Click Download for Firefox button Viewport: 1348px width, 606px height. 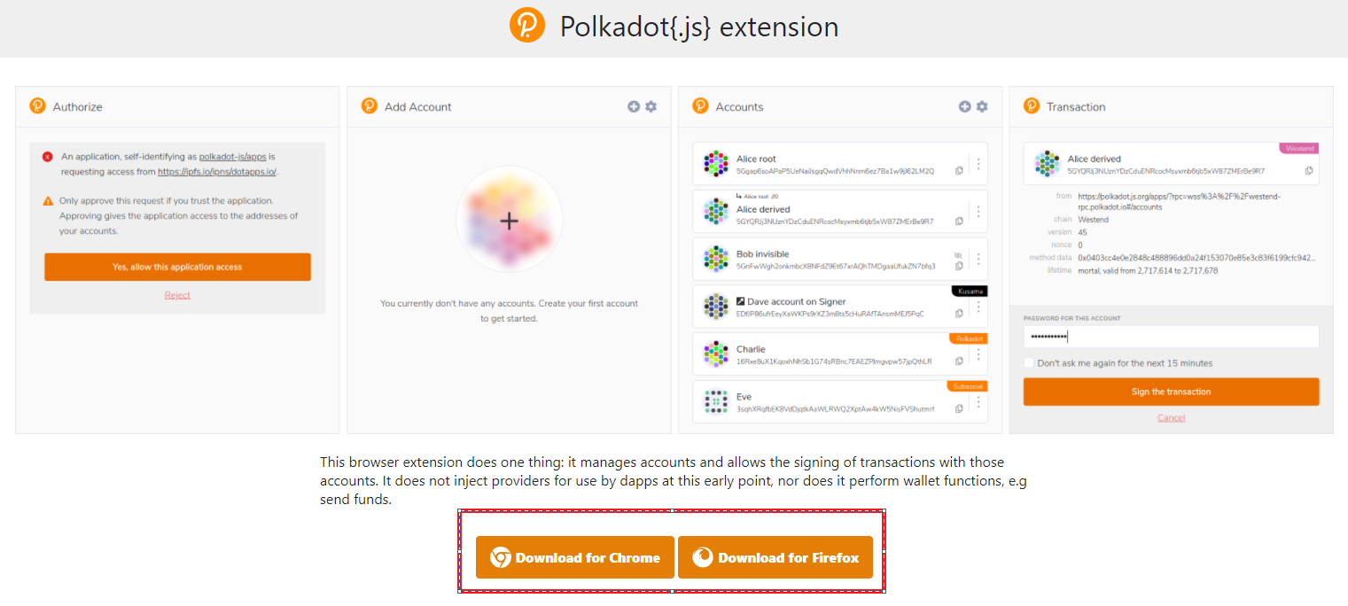[x=775, y=557]
